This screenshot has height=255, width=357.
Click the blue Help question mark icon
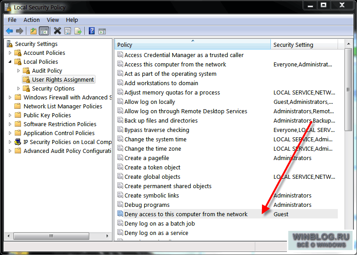[x=92, y=31]
